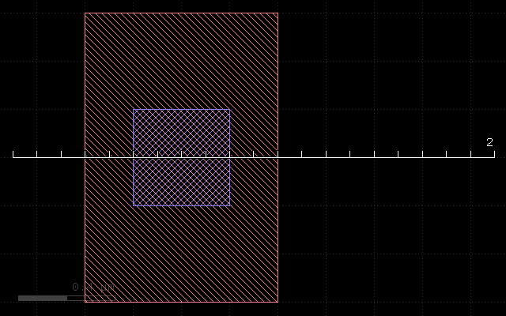Click the blue rectangle's top-right corner

point(230,110)
